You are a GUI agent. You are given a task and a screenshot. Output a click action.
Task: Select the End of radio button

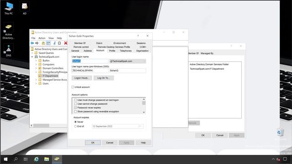75,126
